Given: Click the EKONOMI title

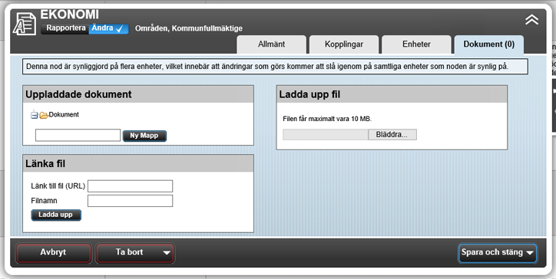Looking at the screenshot, I should [69, 15].
